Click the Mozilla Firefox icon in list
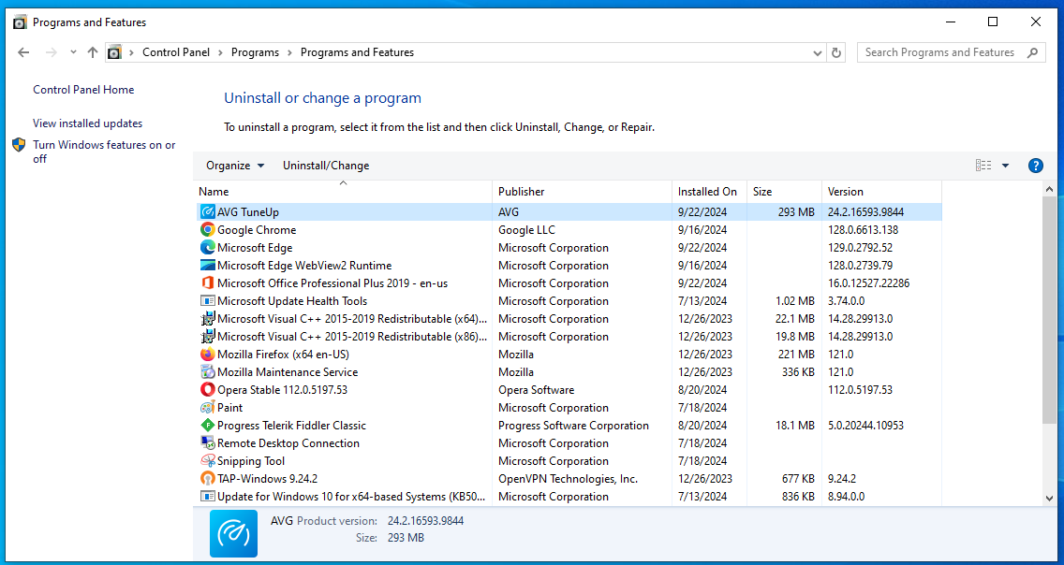The image size is (1064, 565). pos(208,355)
